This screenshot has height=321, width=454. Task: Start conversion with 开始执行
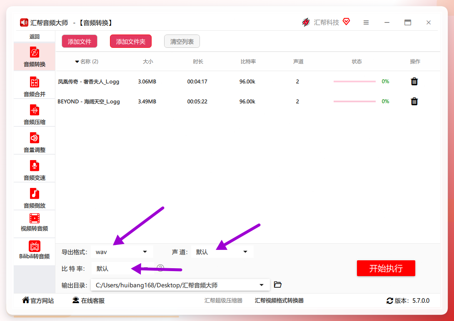386,268
